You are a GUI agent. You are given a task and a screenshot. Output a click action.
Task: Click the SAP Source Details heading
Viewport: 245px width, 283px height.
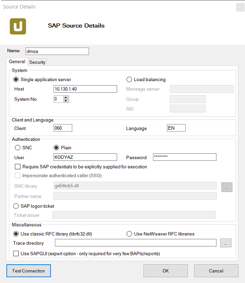click(x=76, y=26)
